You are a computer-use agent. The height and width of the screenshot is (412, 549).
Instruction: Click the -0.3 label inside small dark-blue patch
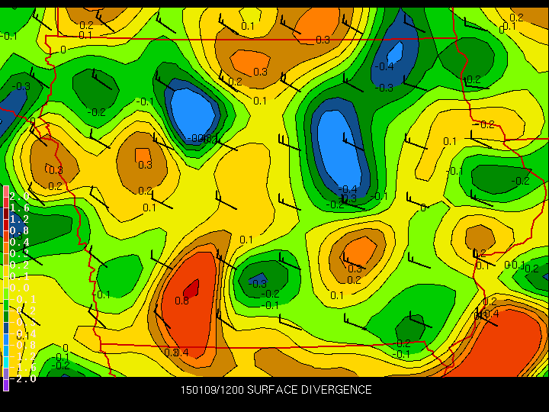(x=258, y=283)
